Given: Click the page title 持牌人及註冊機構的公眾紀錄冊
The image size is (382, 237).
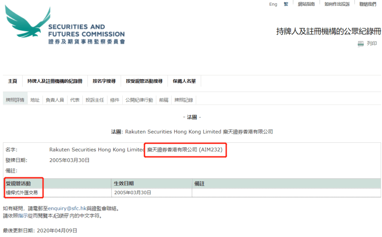Looking at the screenshot, I should click(x=328, y=31).
